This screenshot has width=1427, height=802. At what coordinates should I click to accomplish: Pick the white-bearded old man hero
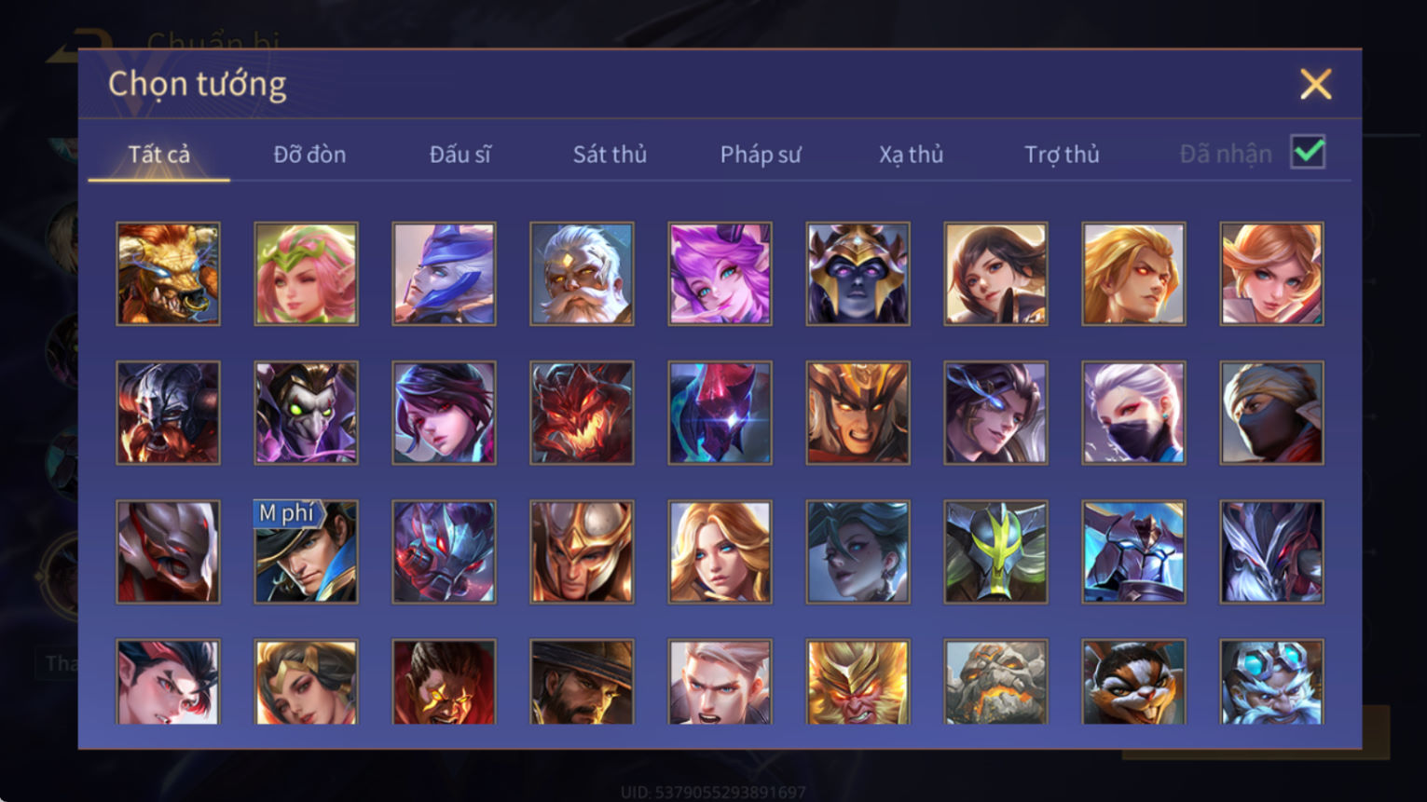click(x=582, y=274)
